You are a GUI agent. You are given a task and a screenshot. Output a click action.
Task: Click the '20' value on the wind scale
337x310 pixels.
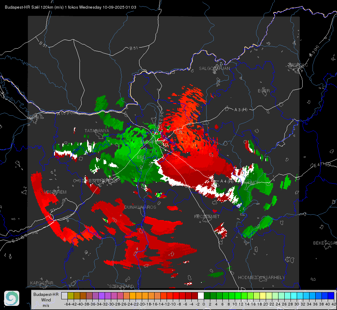click(x=266, y=304)
